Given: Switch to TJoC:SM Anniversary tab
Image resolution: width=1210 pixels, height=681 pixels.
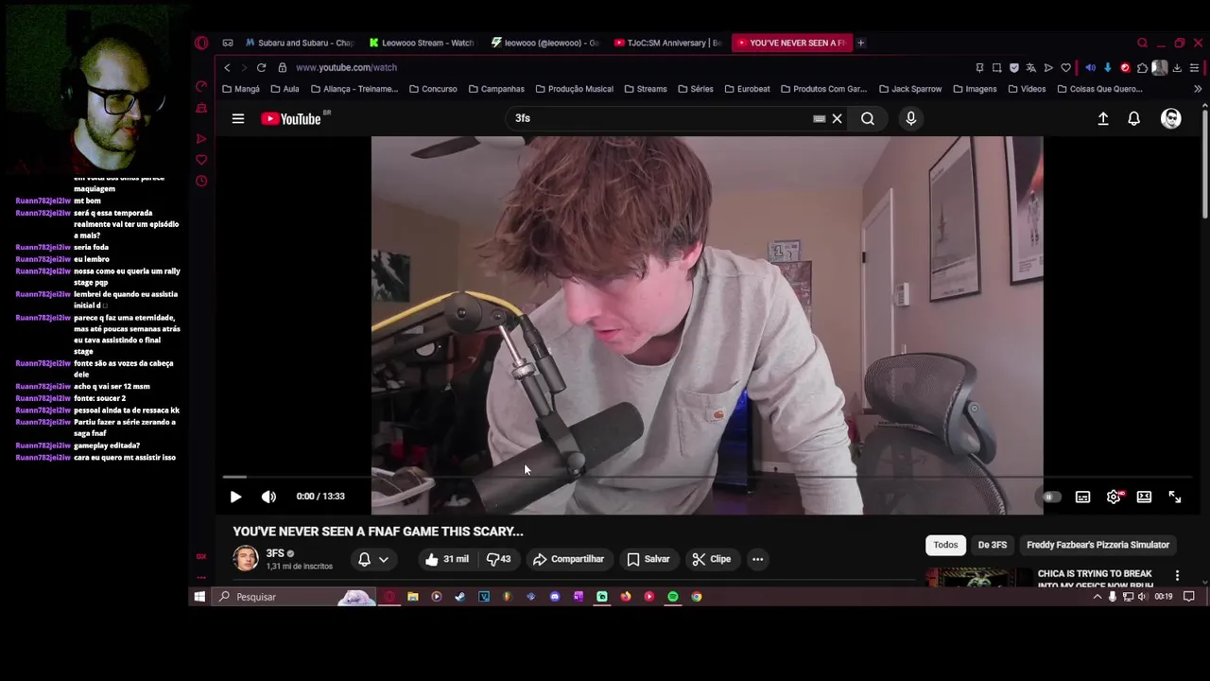Looking at the screenshot, I should point(668,43).
